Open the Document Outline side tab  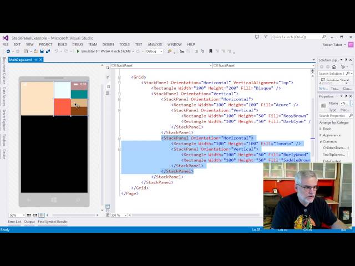point(4,70)
